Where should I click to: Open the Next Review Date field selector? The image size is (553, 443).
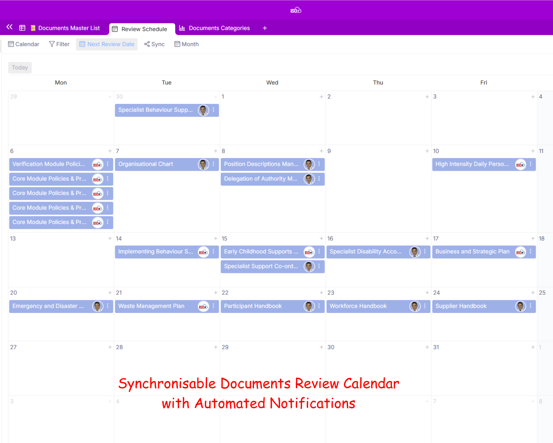point(107,44)
